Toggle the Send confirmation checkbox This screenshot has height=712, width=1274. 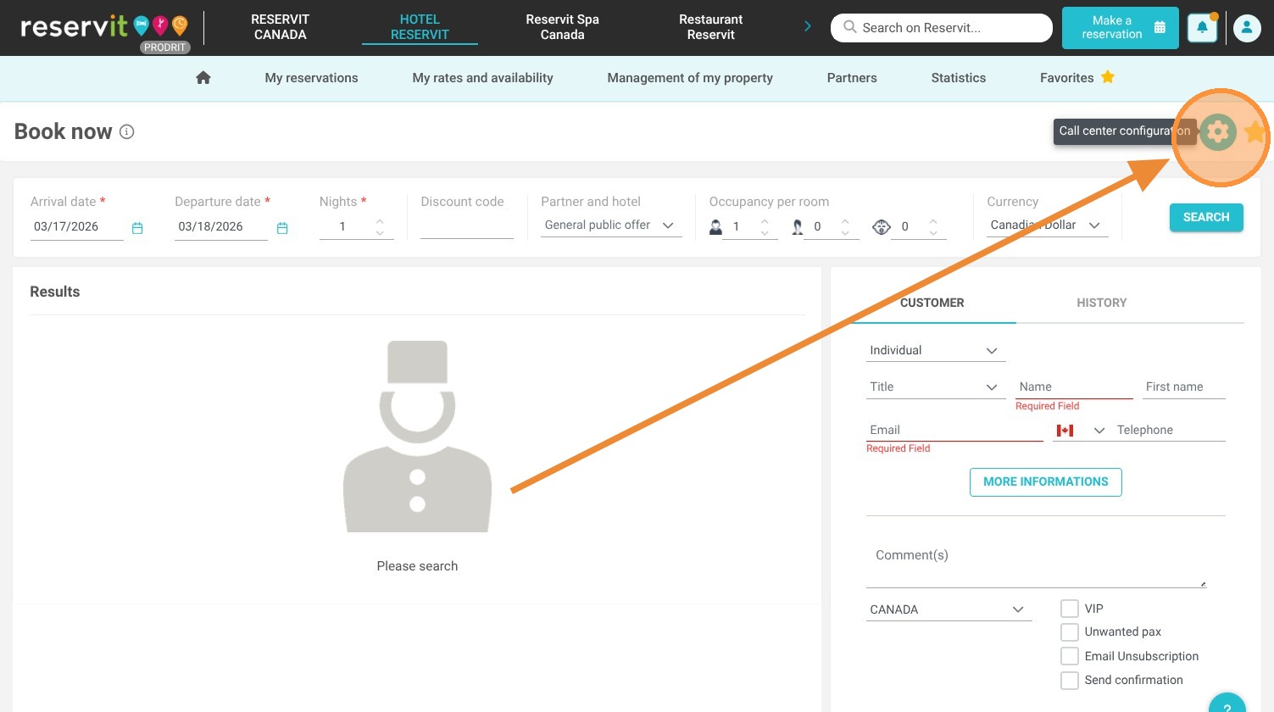click(x=1070, y=680)
